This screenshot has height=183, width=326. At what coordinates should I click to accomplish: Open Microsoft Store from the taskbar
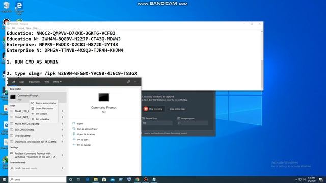[x=104, y=179]
